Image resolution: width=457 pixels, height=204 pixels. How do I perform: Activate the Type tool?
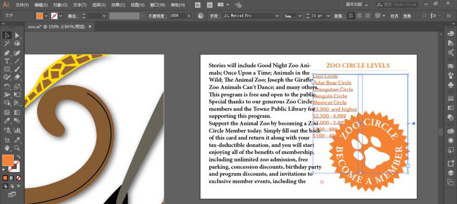(x=7, y=61)
